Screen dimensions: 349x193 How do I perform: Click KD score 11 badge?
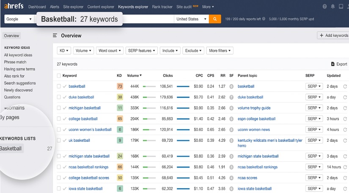(x=120, y=108)
